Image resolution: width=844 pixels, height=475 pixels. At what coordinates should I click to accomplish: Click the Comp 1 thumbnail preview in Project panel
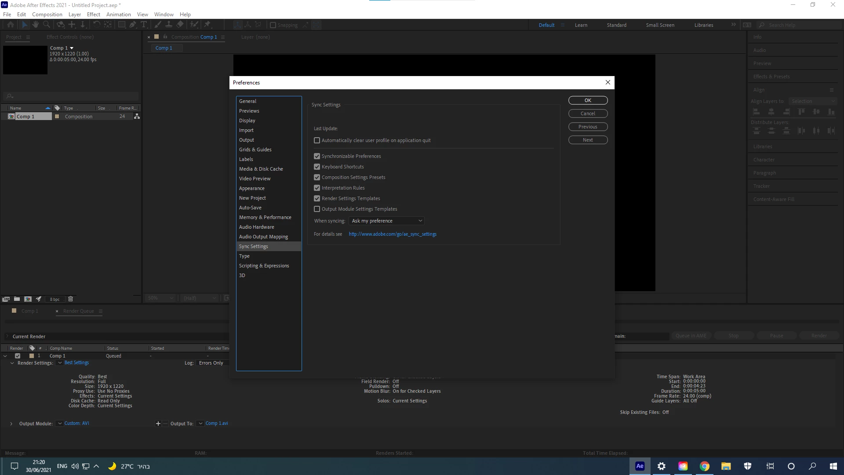[x=25, y=60]
